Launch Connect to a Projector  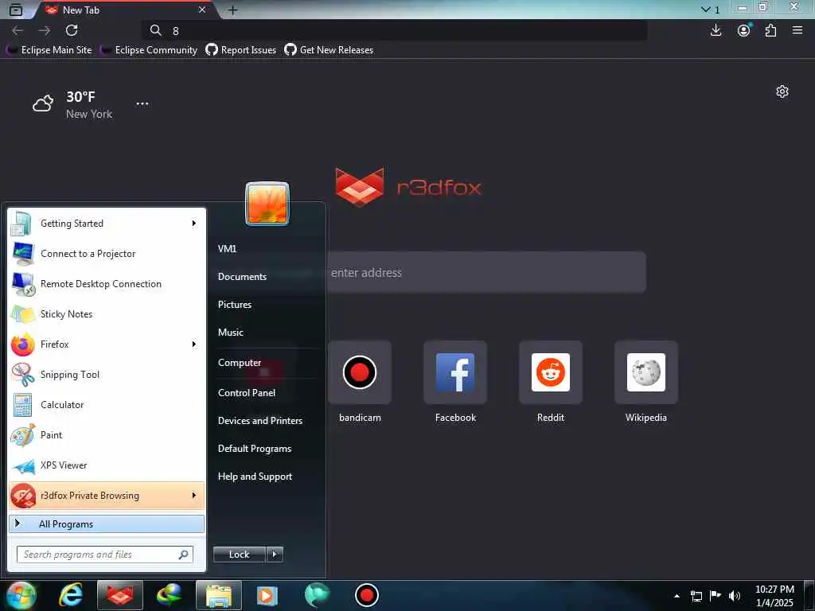(107, 254)
